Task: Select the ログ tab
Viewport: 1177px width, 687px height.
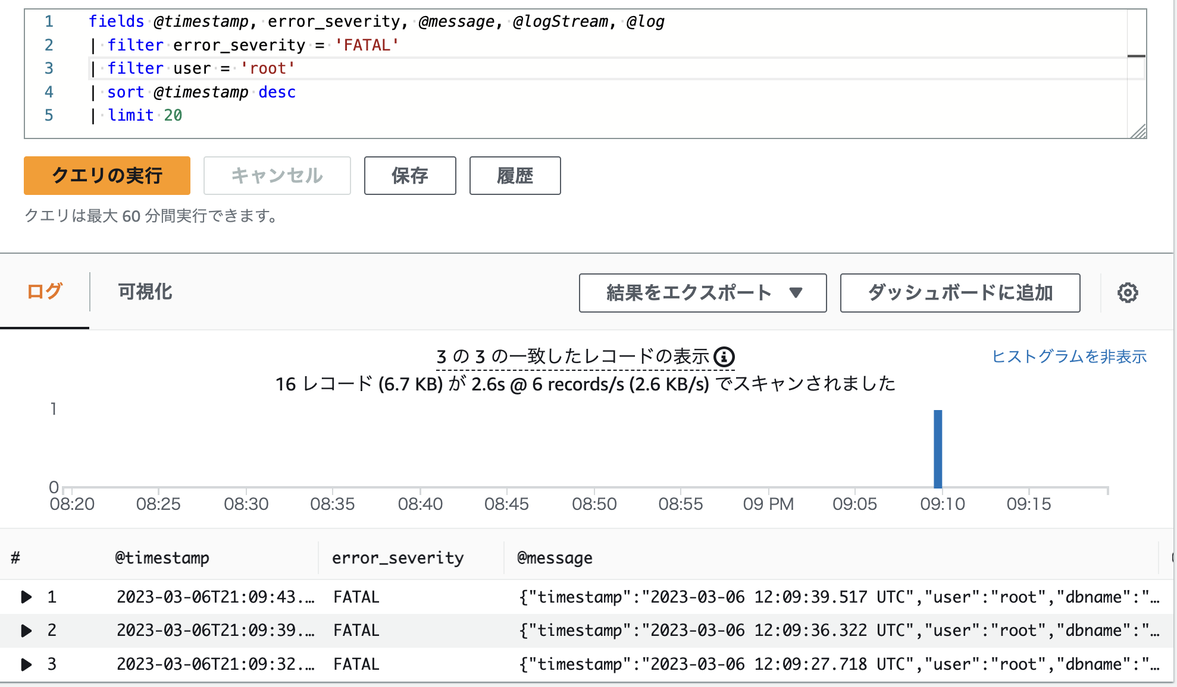Action: (x=44, y=292)
